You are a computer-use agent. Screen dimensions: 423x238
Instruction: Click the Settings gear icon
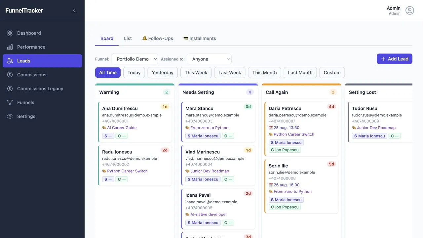(10, 116)
